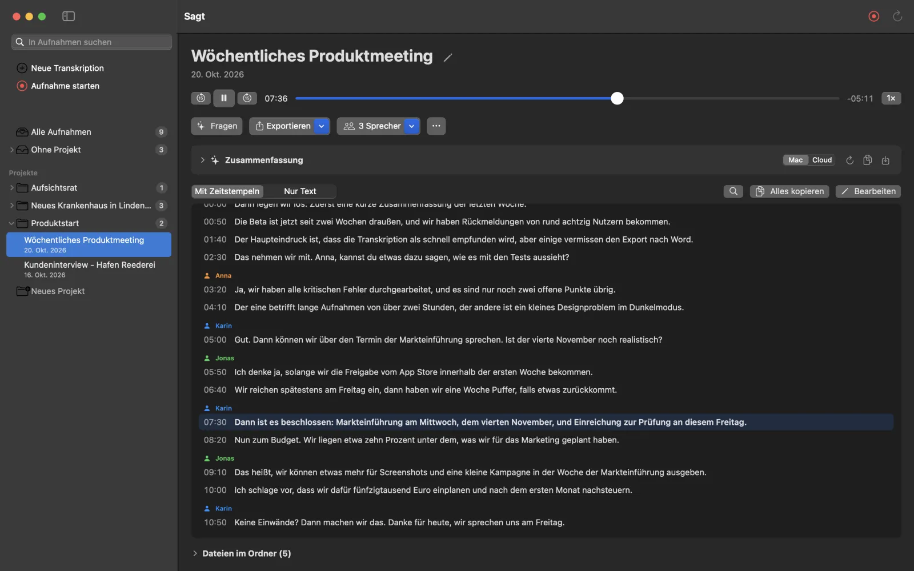
Task: Open Kundeninterview - Hafen Reederei recording
Action: (x=89, y=270)
